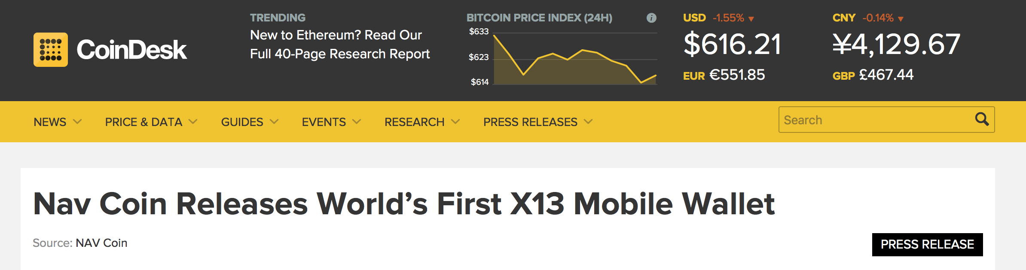1026x270 pixels.
Task: Expand the Press Releases chevron
Action: 588,122
